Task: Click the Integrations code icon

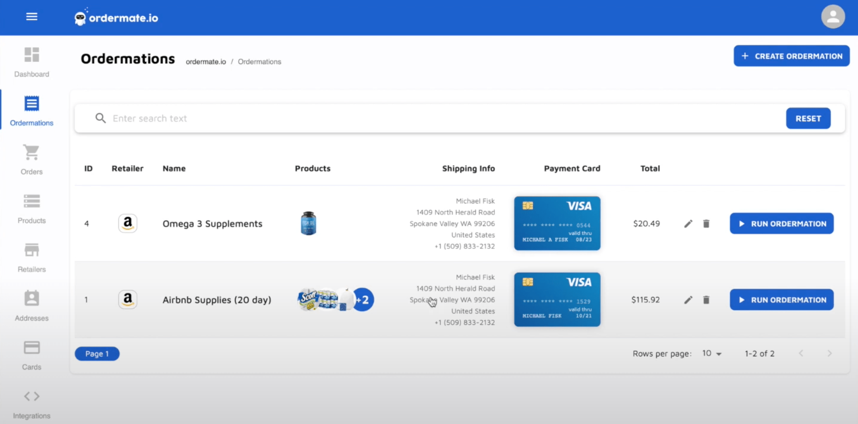Action: tap(31, 396)
